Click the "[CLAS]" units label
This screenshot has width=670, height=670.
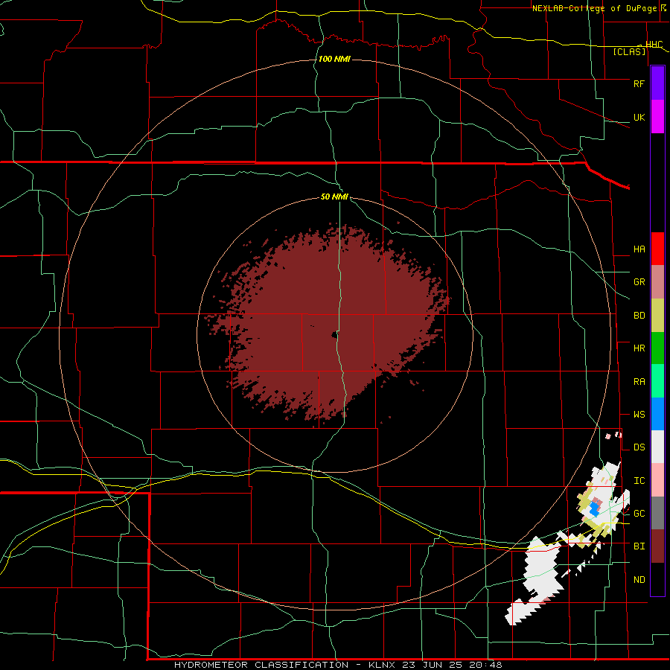point(629,51)
